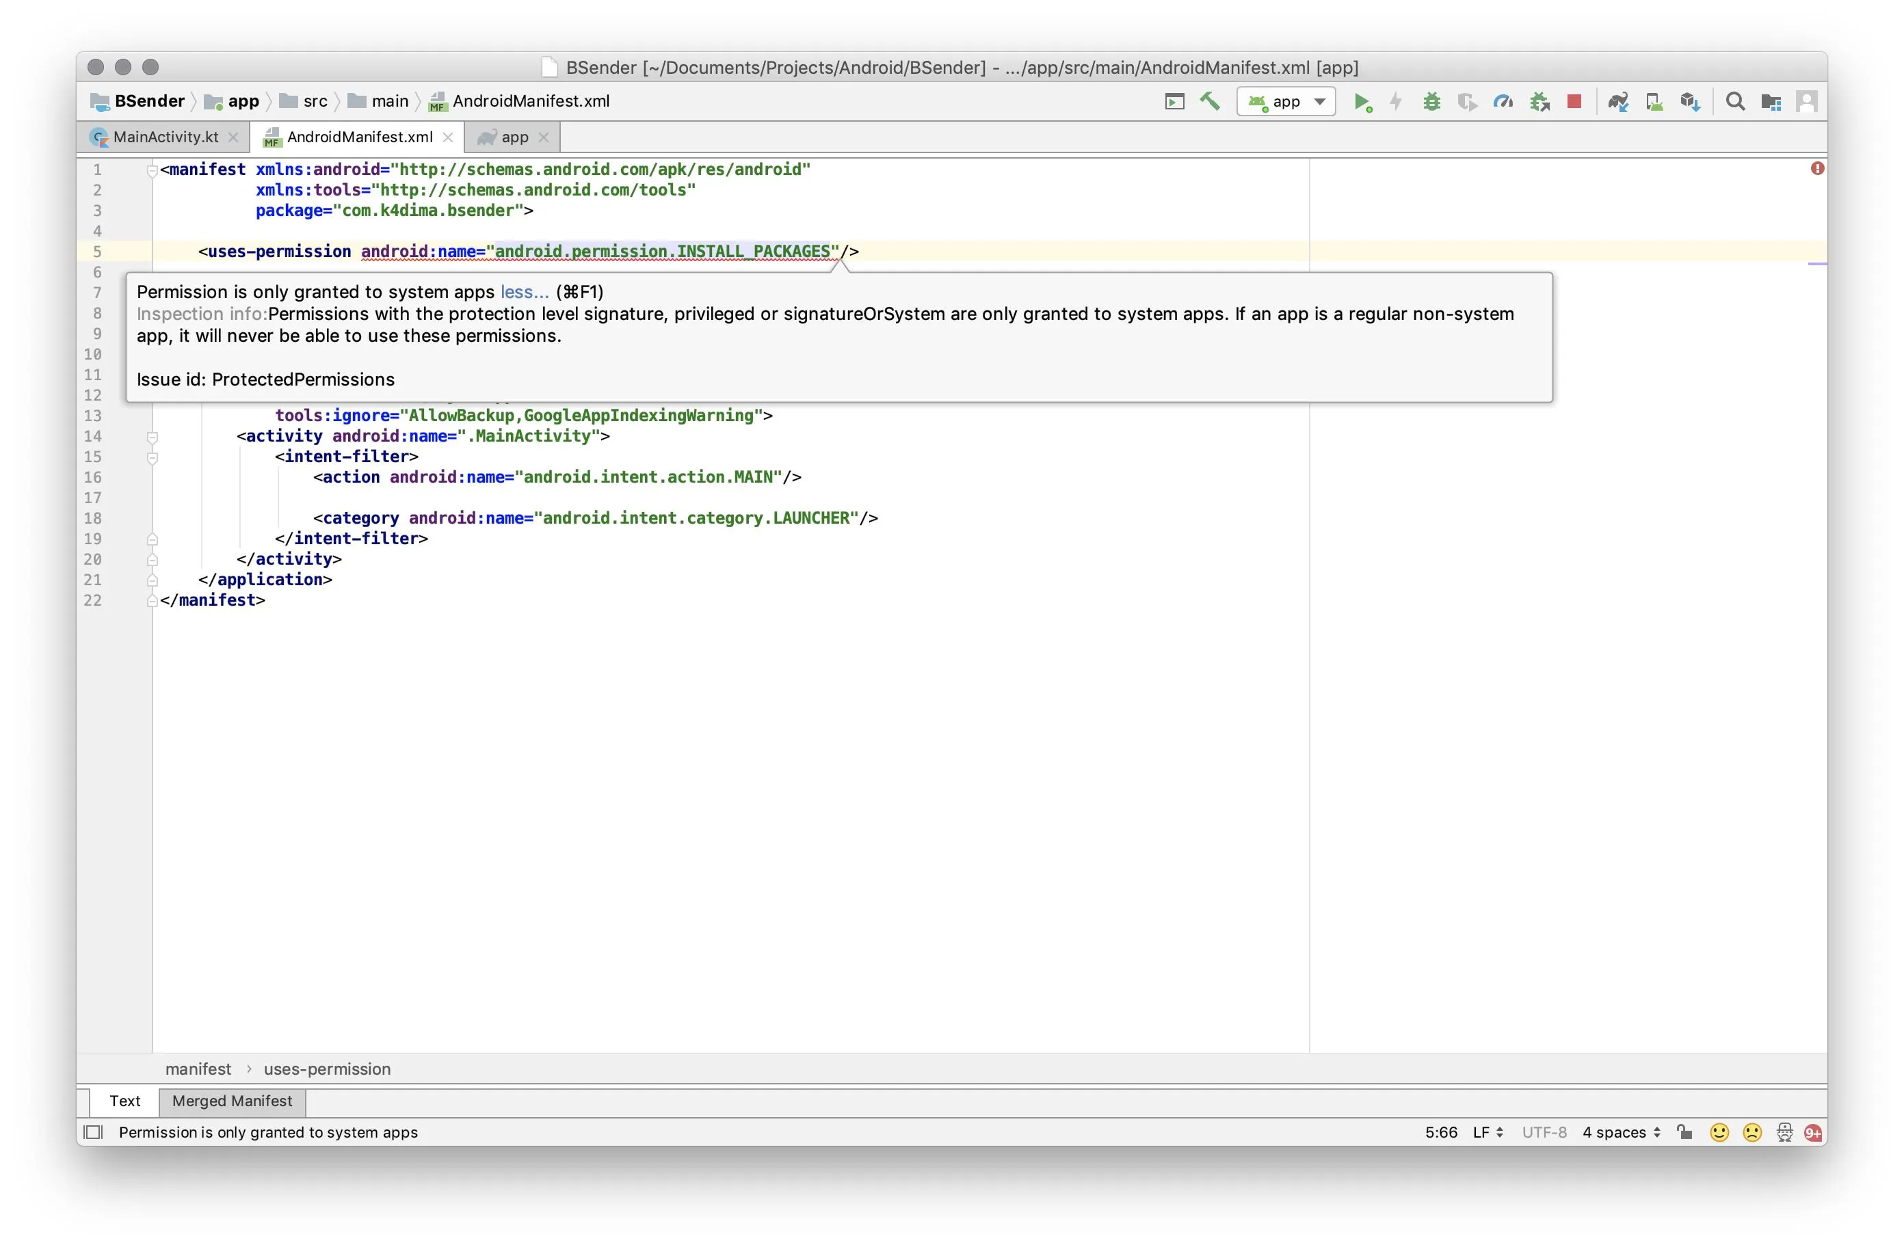Open the Android Profiler gauge icon
This screenshot has height=1247, width=1904.
1503,102
